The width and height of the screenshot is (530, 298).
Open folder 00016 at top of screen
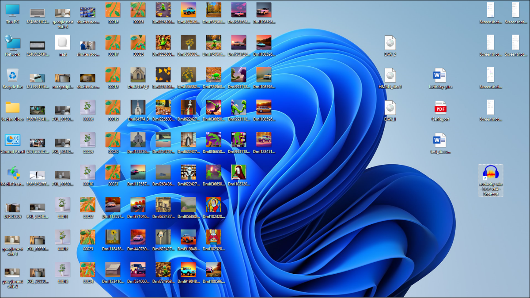(x=113, y=11)
